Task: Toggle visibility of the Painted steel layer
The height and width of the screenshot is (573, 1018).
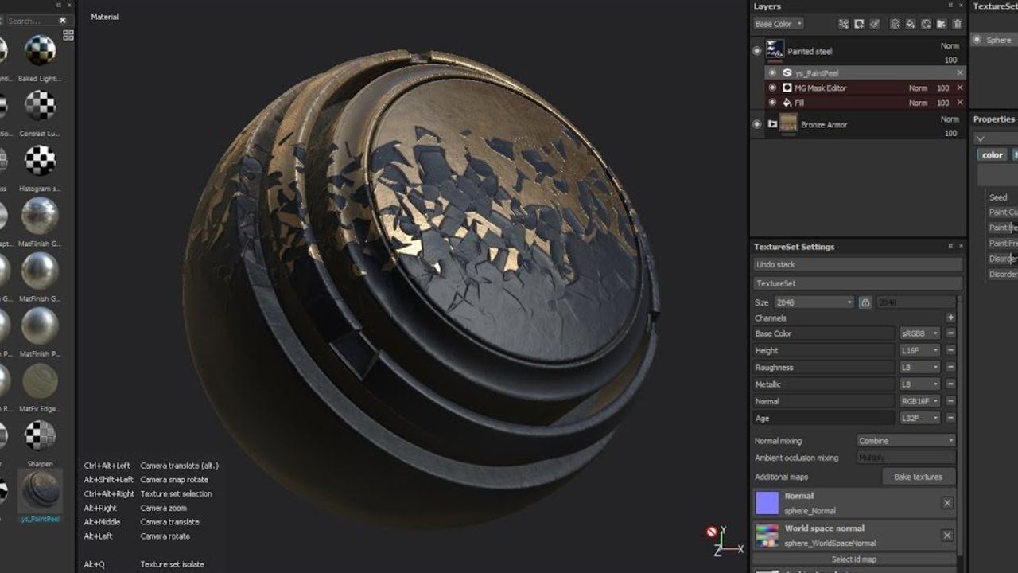Action: pyautogui.click(x=756, y=49)
